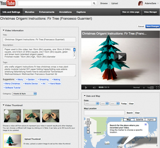Open the Normal quality selector in player
This screenshot has width=160, height=148.
(136, 88)
